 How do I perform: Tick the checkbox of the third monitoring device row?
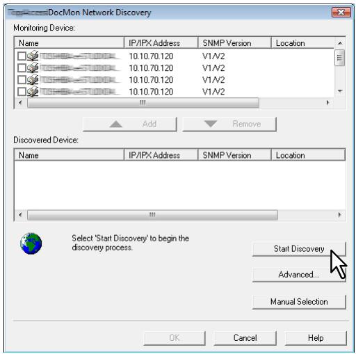pos(22,80)
